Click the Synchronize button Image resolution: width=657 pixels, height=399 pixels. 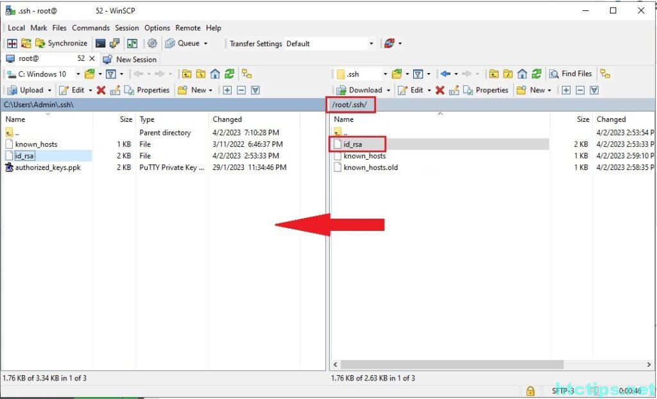click(61, 43)
